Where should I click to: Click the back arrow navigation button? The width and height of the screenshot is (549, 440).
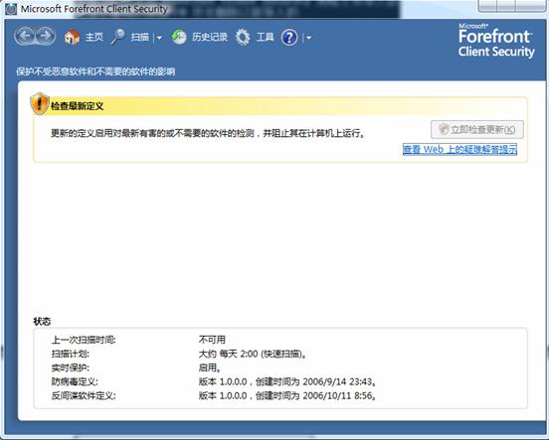coord(25,36)
